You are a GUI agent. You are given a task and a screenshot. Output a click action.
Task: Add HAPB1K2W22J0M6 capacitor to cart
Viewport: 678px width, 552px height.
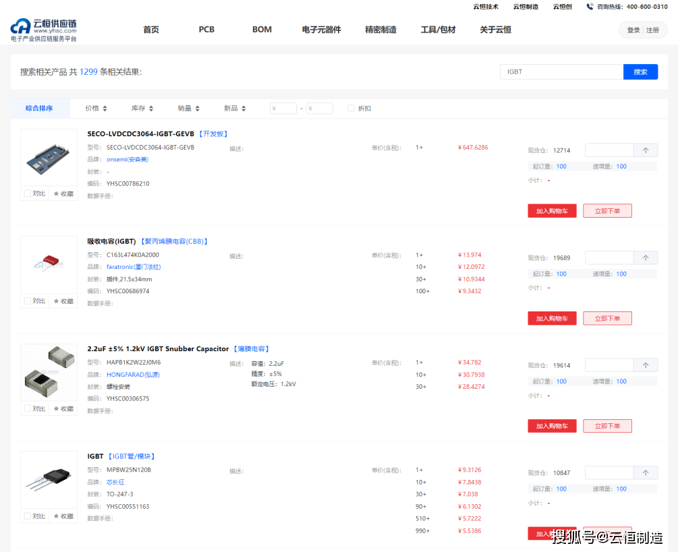[x=552, y=426]
